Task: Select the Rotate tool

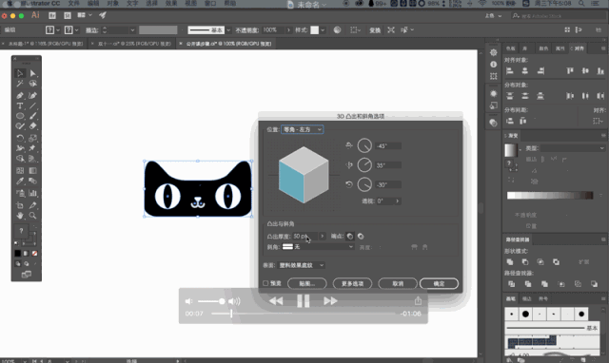Action: pos(20,138)
